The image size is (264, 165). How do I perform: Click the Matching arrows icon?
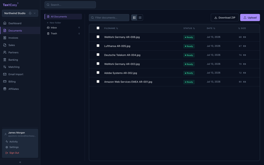[x=5, y=67]
